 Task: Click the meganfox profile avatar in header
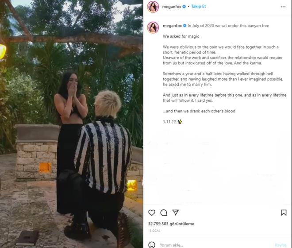pyautogui.click(x=153, y=7)
